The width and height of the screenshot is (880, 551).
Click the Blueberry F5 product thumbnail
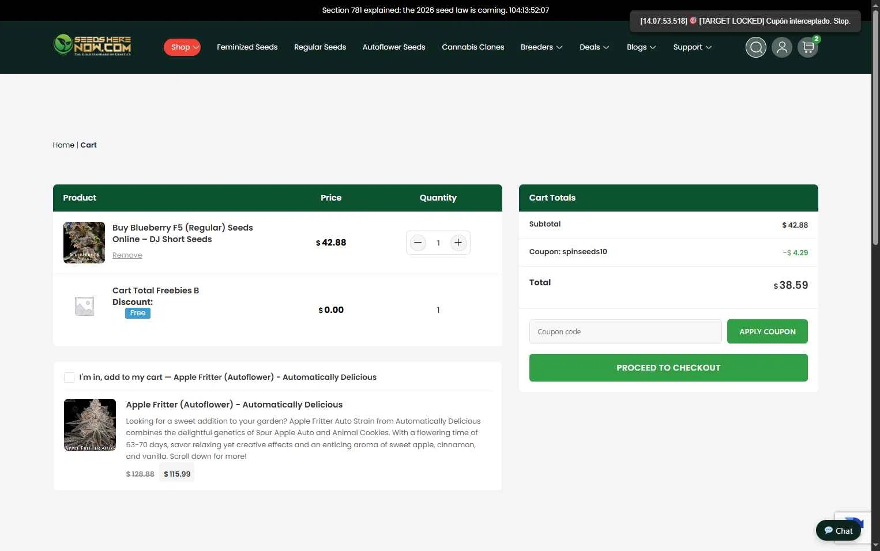click(84, 243)
